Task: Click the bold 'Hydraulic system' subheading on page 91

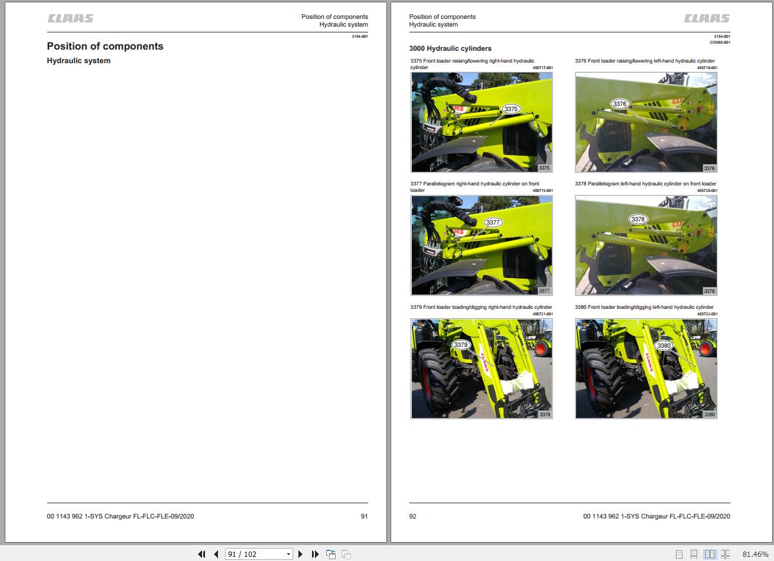Action: [79, 61]
